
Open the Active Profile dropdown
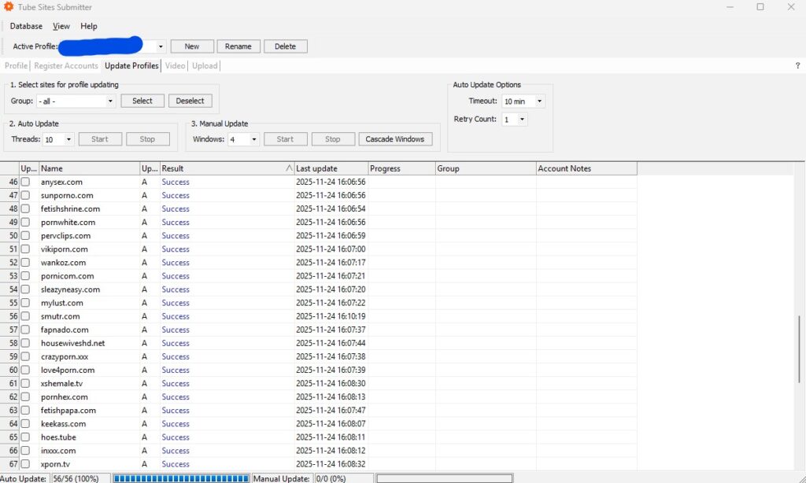coord(161,46)
